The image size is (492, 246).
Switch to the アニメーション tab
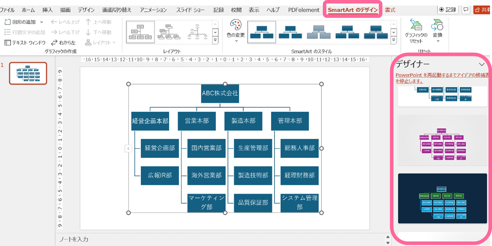[153, 10]
